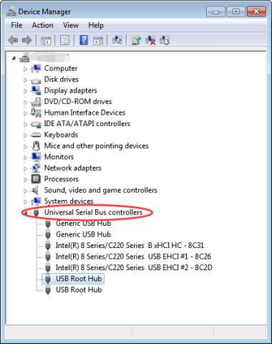Open the View menu
Screen dimensions: 272x344
(x=71, y=25)
